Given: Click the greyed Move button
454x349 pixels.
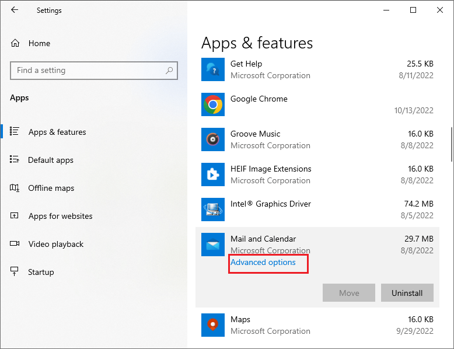Looking at the screenshot, I should (x=349, y=293).
